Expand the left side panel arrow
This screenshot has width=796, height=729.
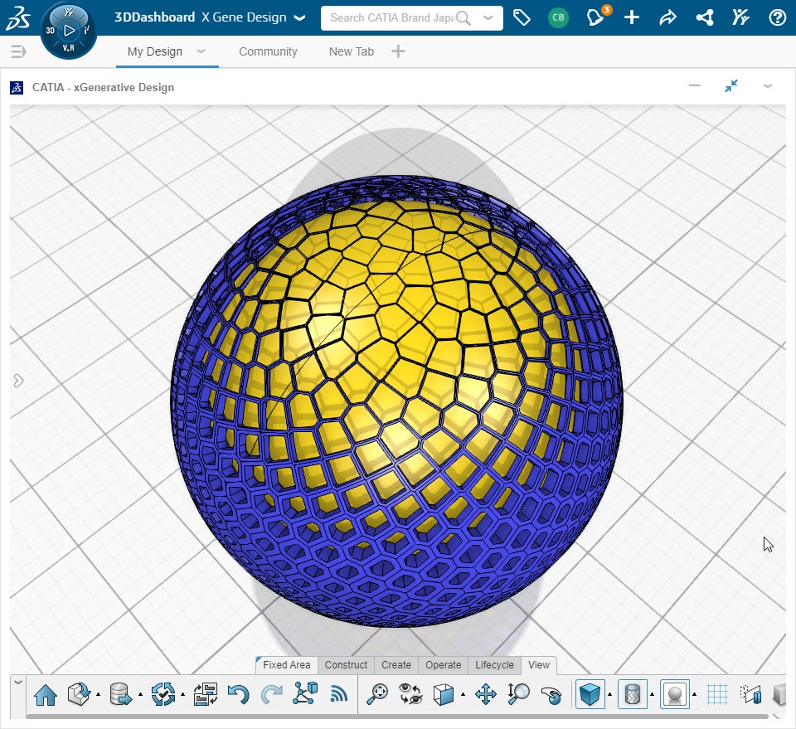(18, 381)
